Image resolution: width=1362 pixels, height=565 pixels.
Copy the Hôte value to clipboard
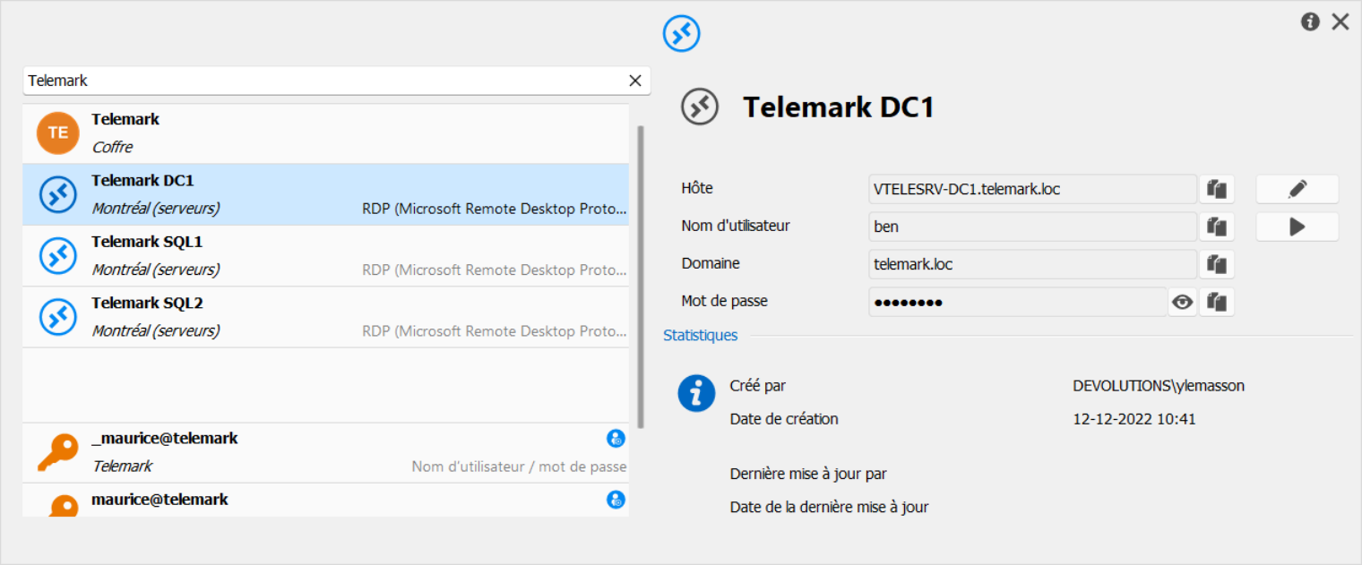point(1216,189)
